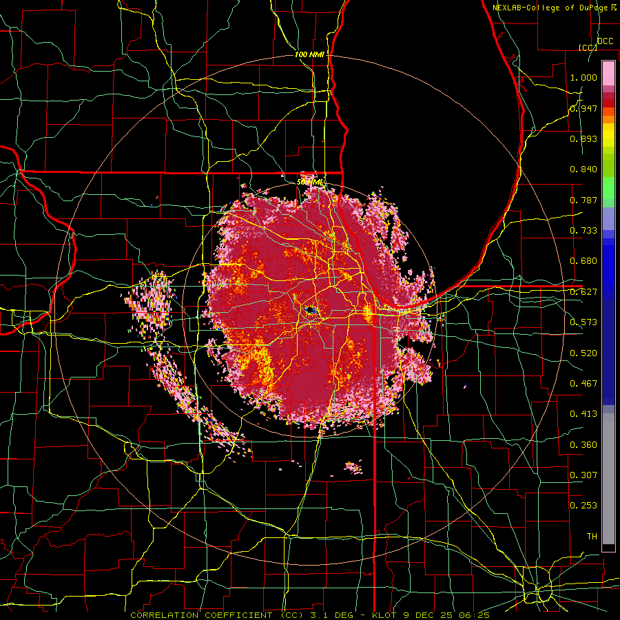Click the 0.307 scale value
Image resolution: width=620 pixels, height=620 pixels.
583,475
